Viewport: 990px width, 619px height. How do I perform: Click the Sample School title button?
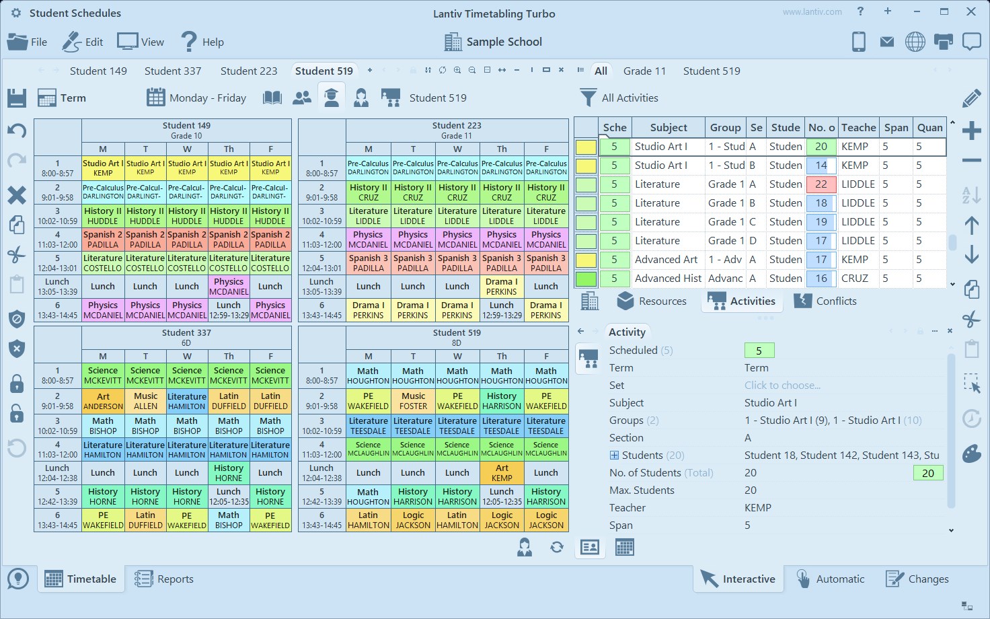(x=493, y=42)
